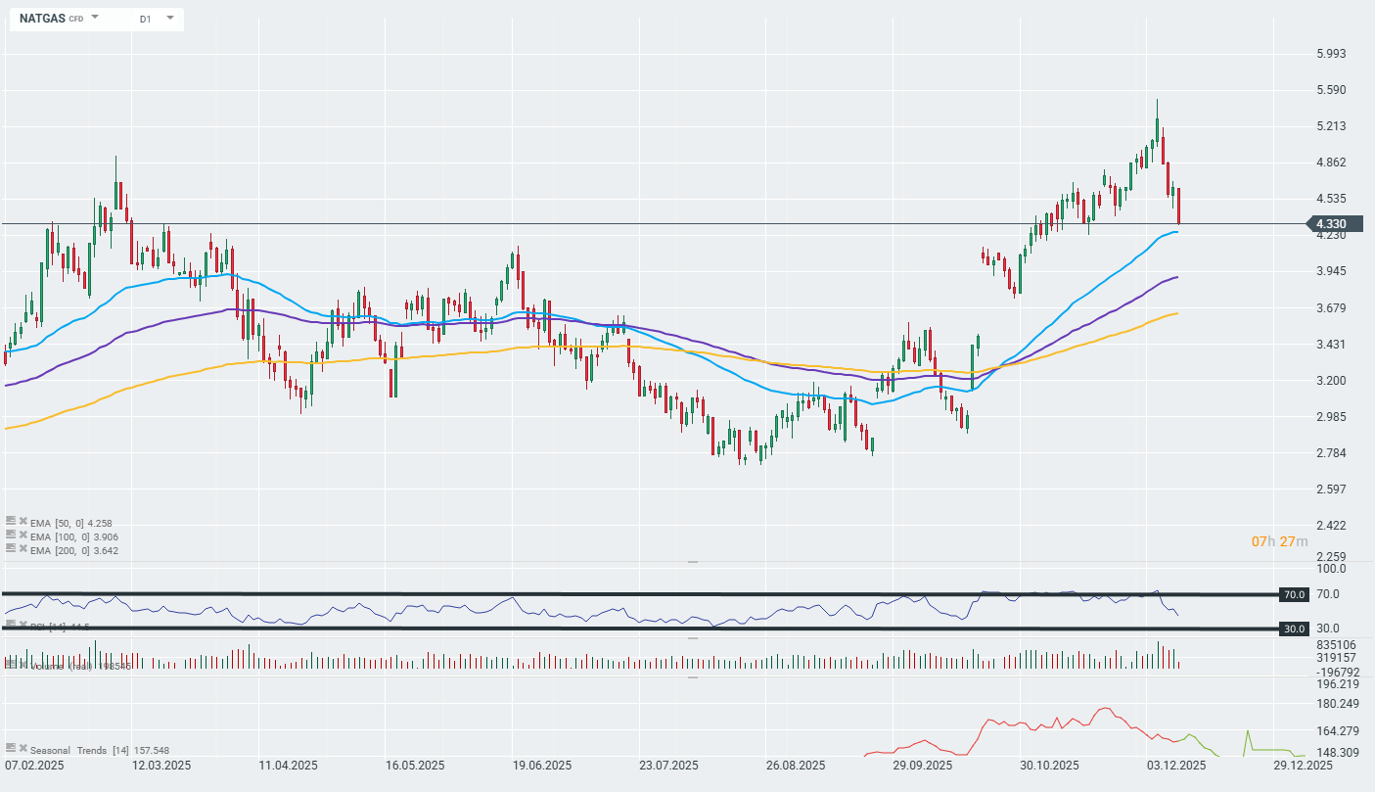The image size is (1375, 792).
Task: Grab the divider handle above RSI pane
Action: point(692,562)
